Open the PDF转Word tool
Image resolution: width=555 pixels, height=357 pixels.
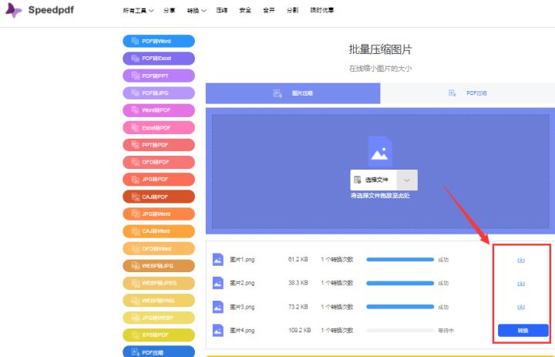[159, 41]
